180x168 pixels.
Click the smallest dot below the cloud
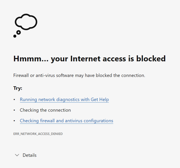point(15,36)
